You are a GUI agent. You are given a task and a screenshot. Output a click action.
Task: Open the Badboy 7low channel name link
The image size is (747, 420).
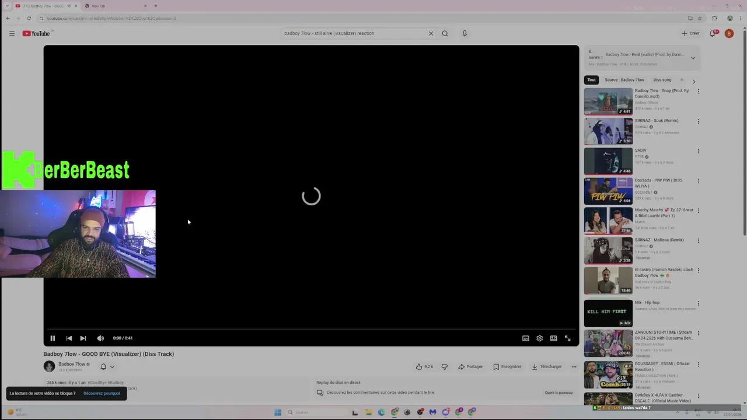coord(72,364)
